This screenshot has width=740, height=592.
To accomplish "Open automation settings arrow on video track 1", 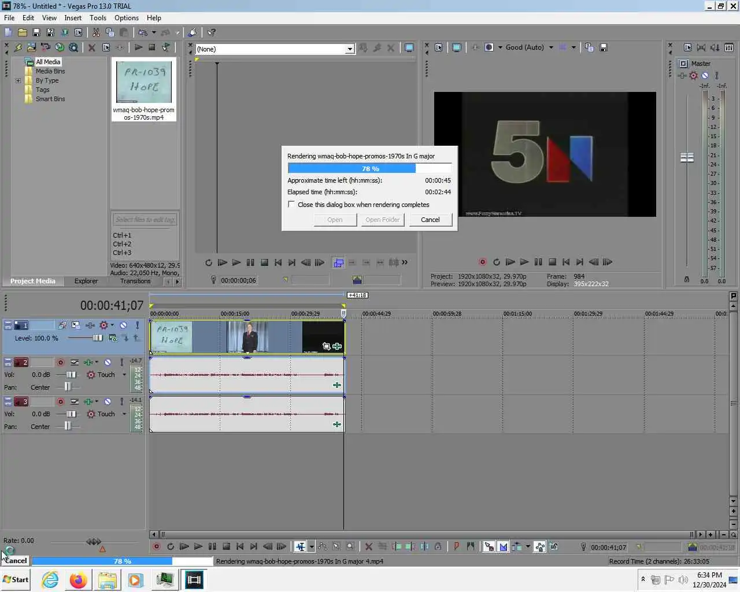I will (x=112, y=325).
